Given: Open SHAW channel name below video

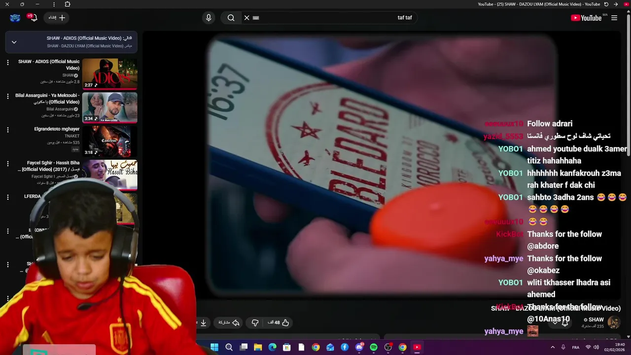Looking at the screenshot, I should [x=596, y=319].
